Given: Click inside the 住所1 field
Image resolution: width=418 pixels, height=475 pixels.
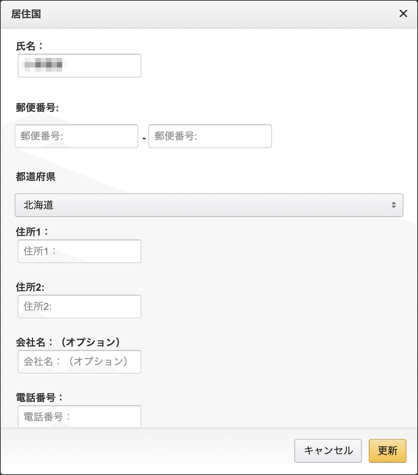Looking at the screenshot, I should pyautogui.click(x=79, y=251).
